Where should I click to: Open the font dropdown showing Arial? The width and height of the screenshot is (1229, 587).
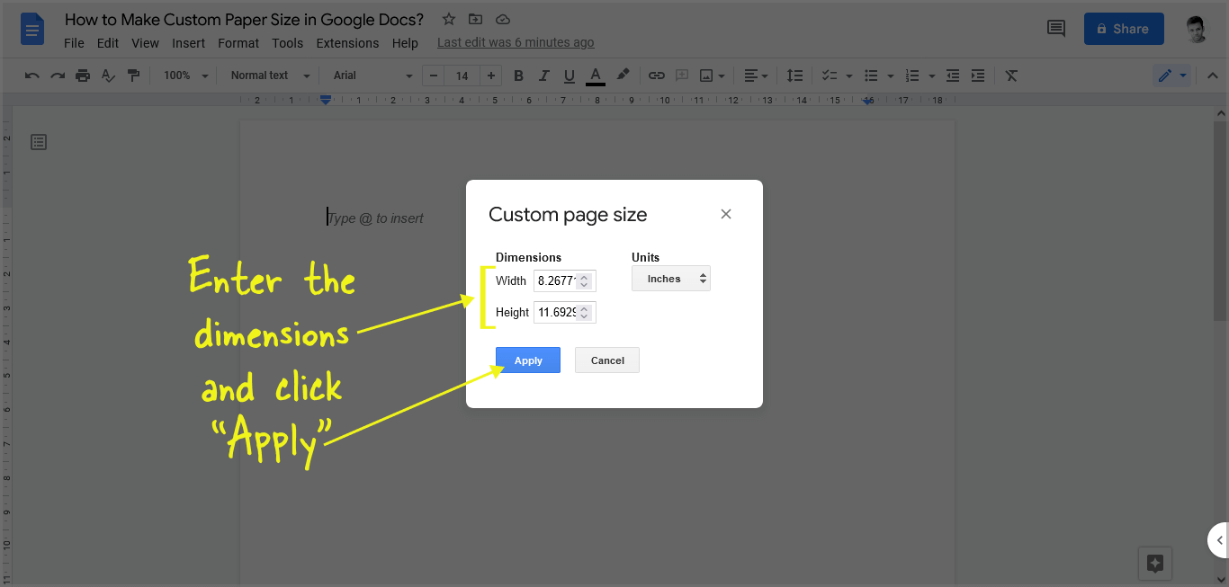[x=369, y=76]
